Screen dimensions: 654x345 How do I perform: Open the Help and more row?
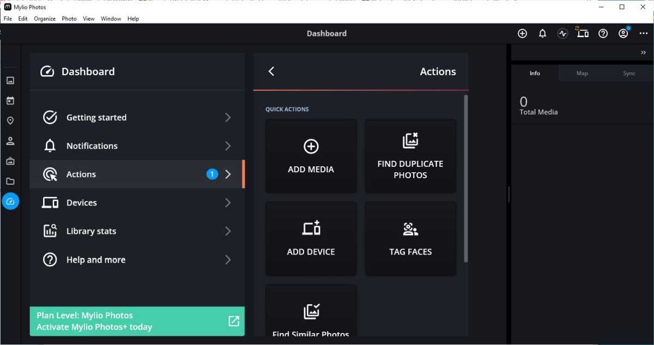[x=137, y=259]
